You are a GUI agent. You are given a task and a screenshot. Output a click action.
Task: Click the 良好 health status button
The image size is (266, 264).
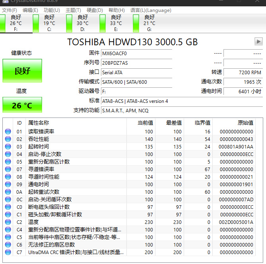[x=22, y=71]
